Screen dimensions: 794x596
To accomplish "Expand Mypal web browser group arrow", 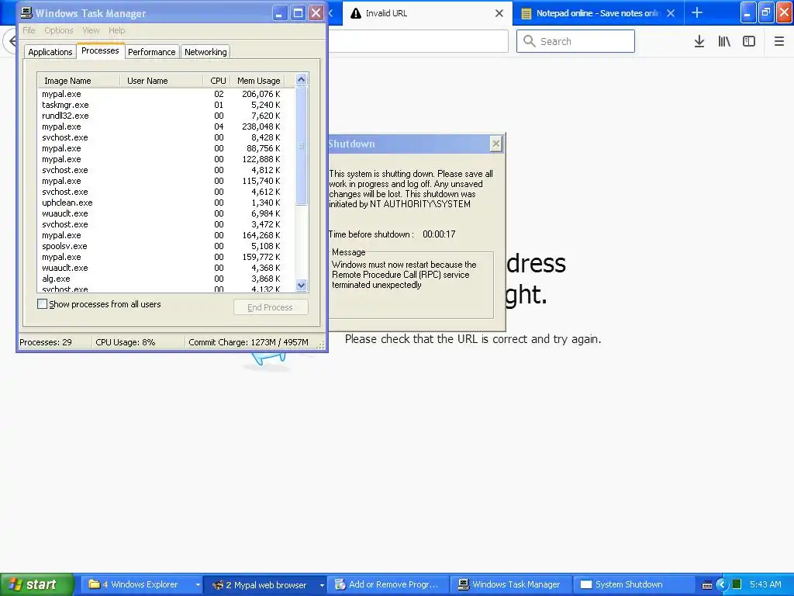I will click(322, 585).
